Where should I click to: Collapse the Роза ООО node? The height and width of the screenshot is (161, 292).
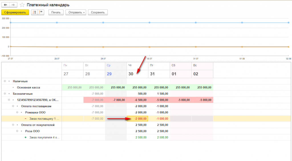(x=17, y=131)
